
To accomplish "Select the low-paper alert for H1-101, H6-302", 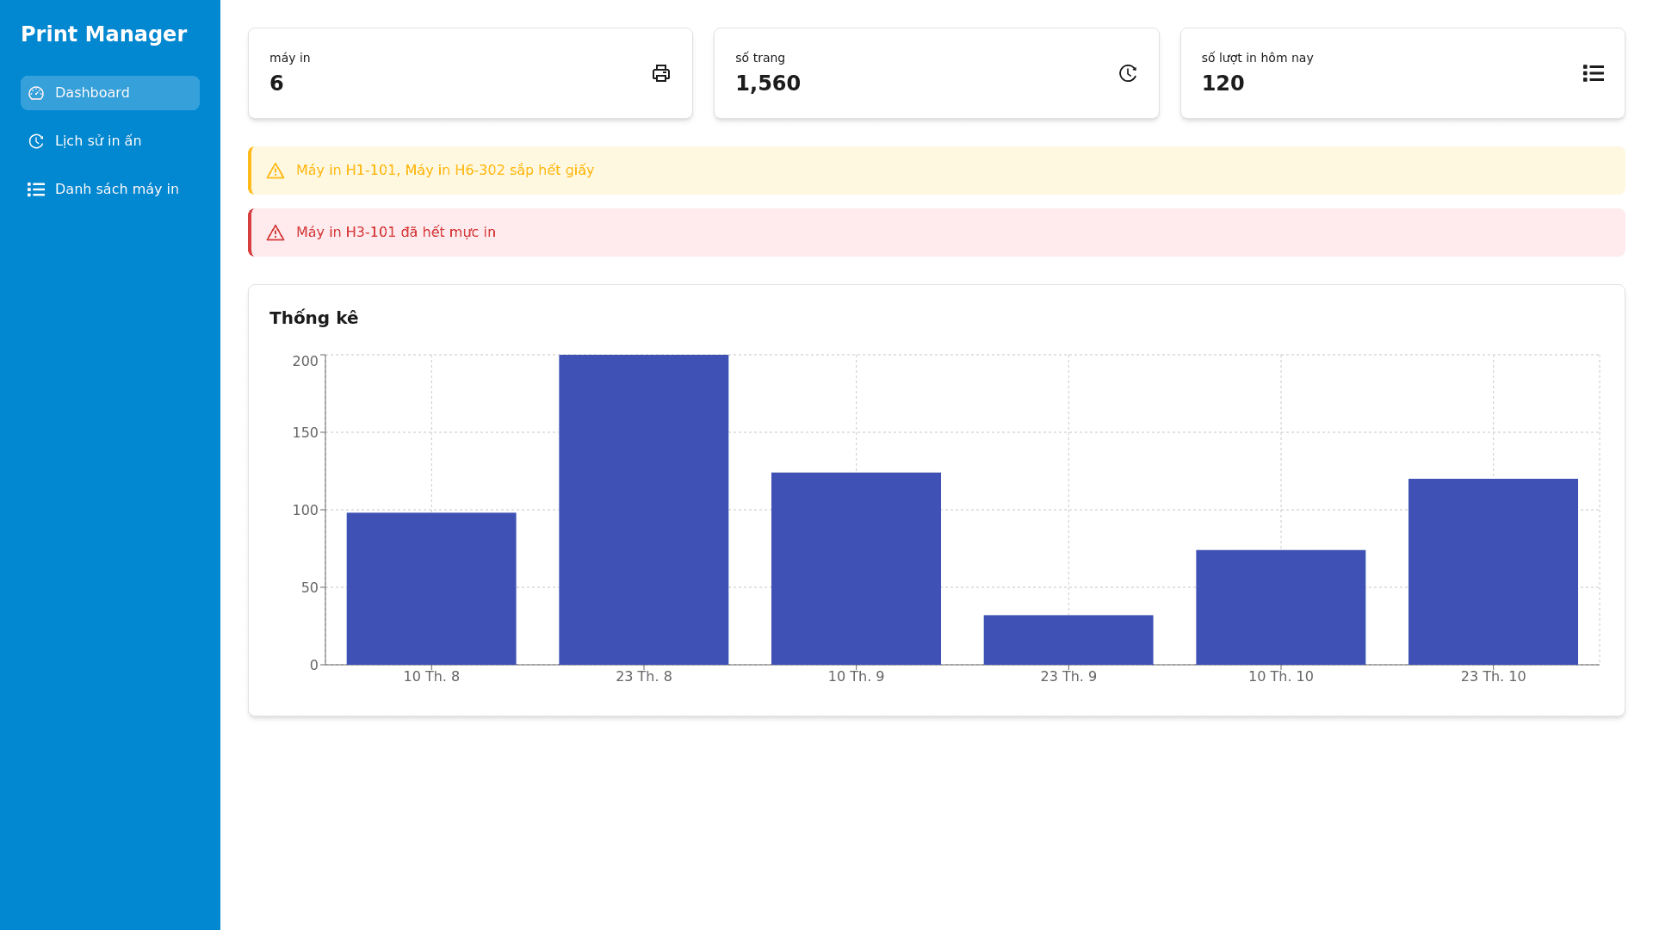I will click(x=445, y=170).
